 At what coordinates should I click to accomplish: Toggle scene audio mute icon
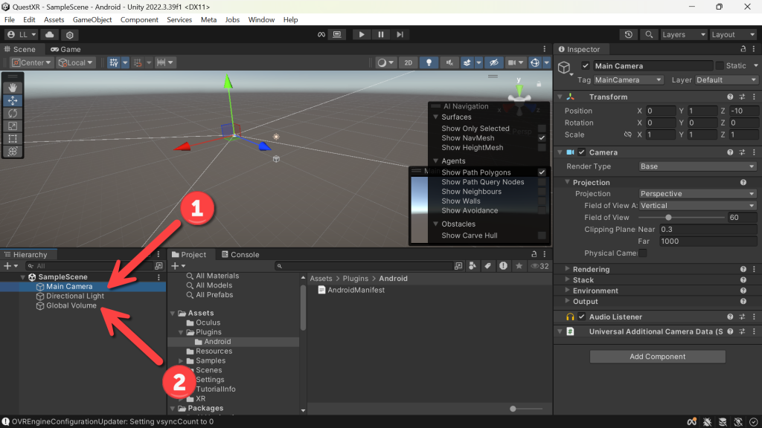449,62
